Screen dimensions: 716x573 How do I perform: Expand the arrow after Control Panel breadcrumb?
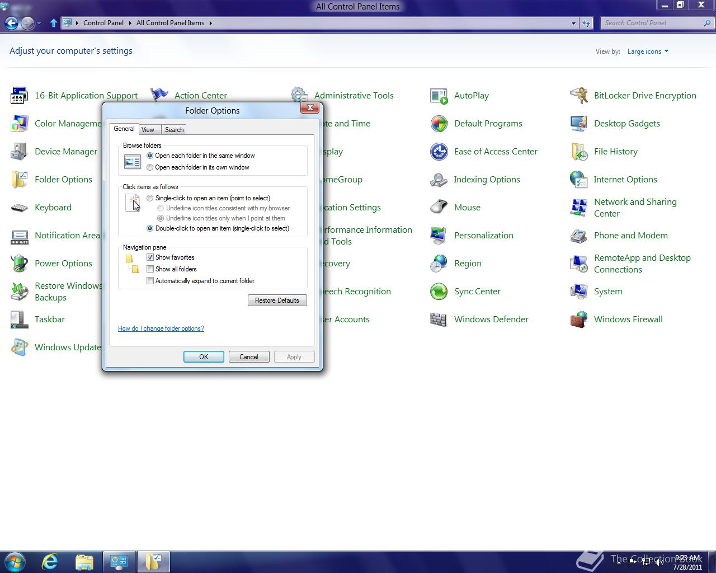pos(130,23)
